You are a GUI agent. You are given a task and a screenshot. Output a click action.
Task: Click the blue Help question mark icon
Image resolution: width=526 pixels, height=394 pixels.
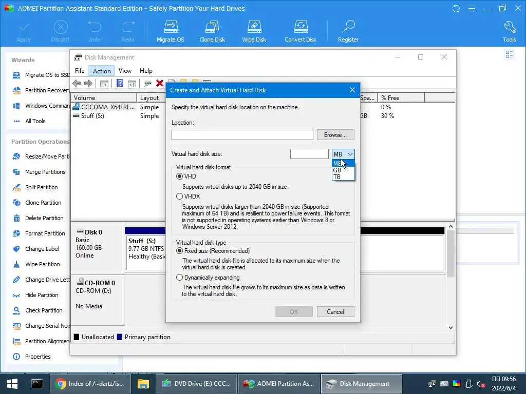(120, 83)
